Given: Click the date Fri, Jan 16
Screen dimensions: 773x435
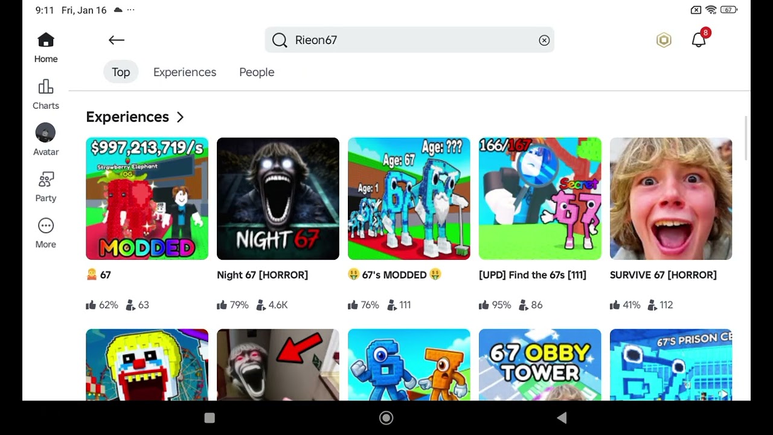Looking at the screenshot, I should coord(84,10).
